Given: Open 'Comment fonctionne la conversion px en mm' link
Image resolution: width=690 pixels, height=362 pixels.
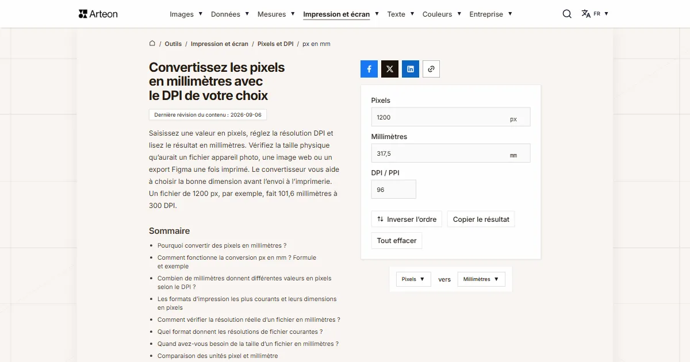Looking at the screenshot, I should coord(237,262).
